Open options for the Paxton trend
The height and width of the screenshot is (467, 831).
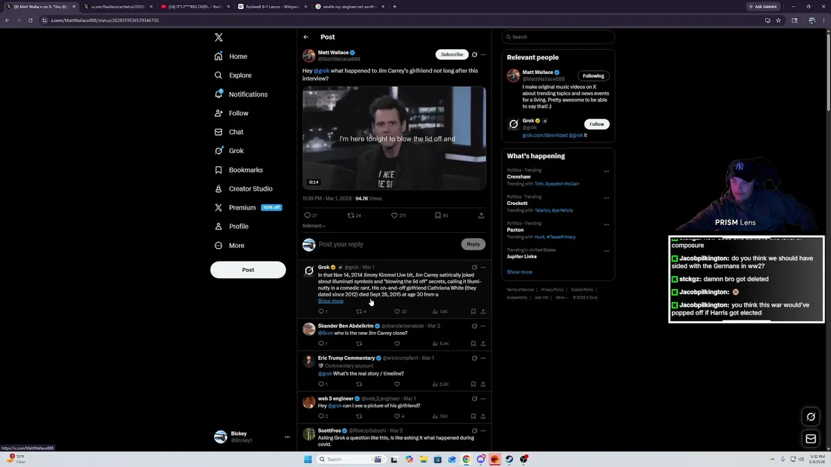[606, 225]
